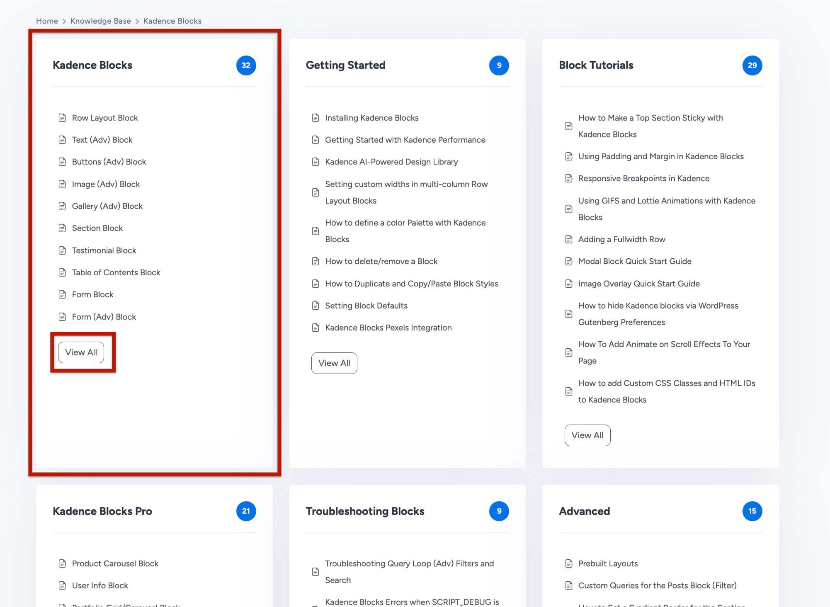Open the Block Tutorials category heading
This screenshot has height=607, width=830.
pos(596,65)
